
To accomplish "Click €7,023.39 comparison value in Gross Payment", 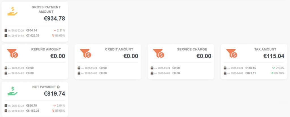I will pos(33,36).
